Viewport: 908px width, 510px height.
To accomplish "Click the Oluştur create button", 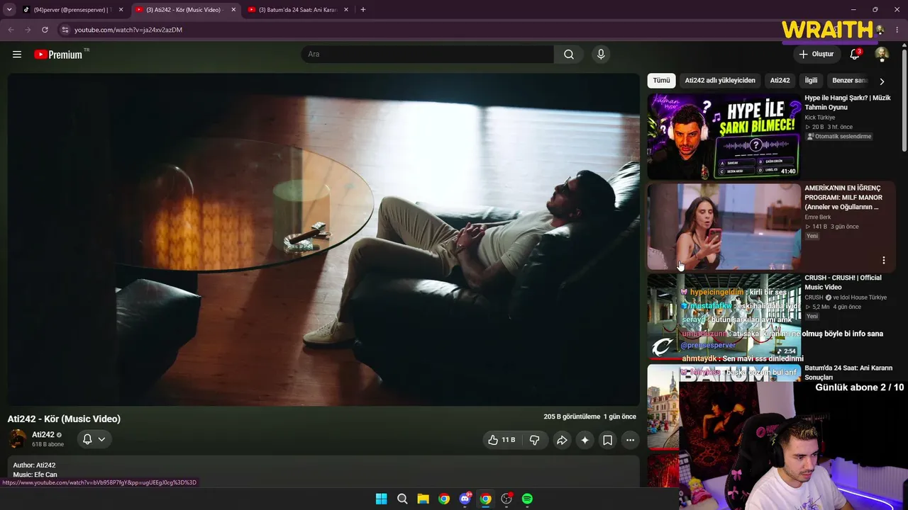I will pos(816,55).
